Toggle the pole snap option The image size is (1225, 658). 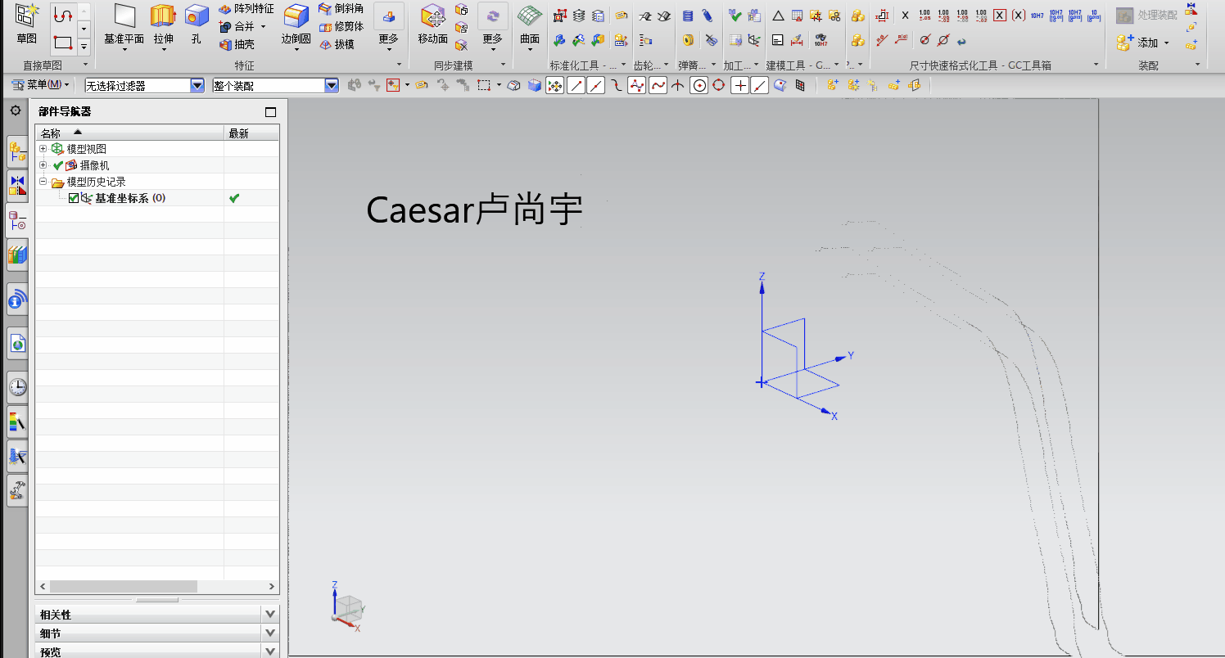click(x=637, y=85)
